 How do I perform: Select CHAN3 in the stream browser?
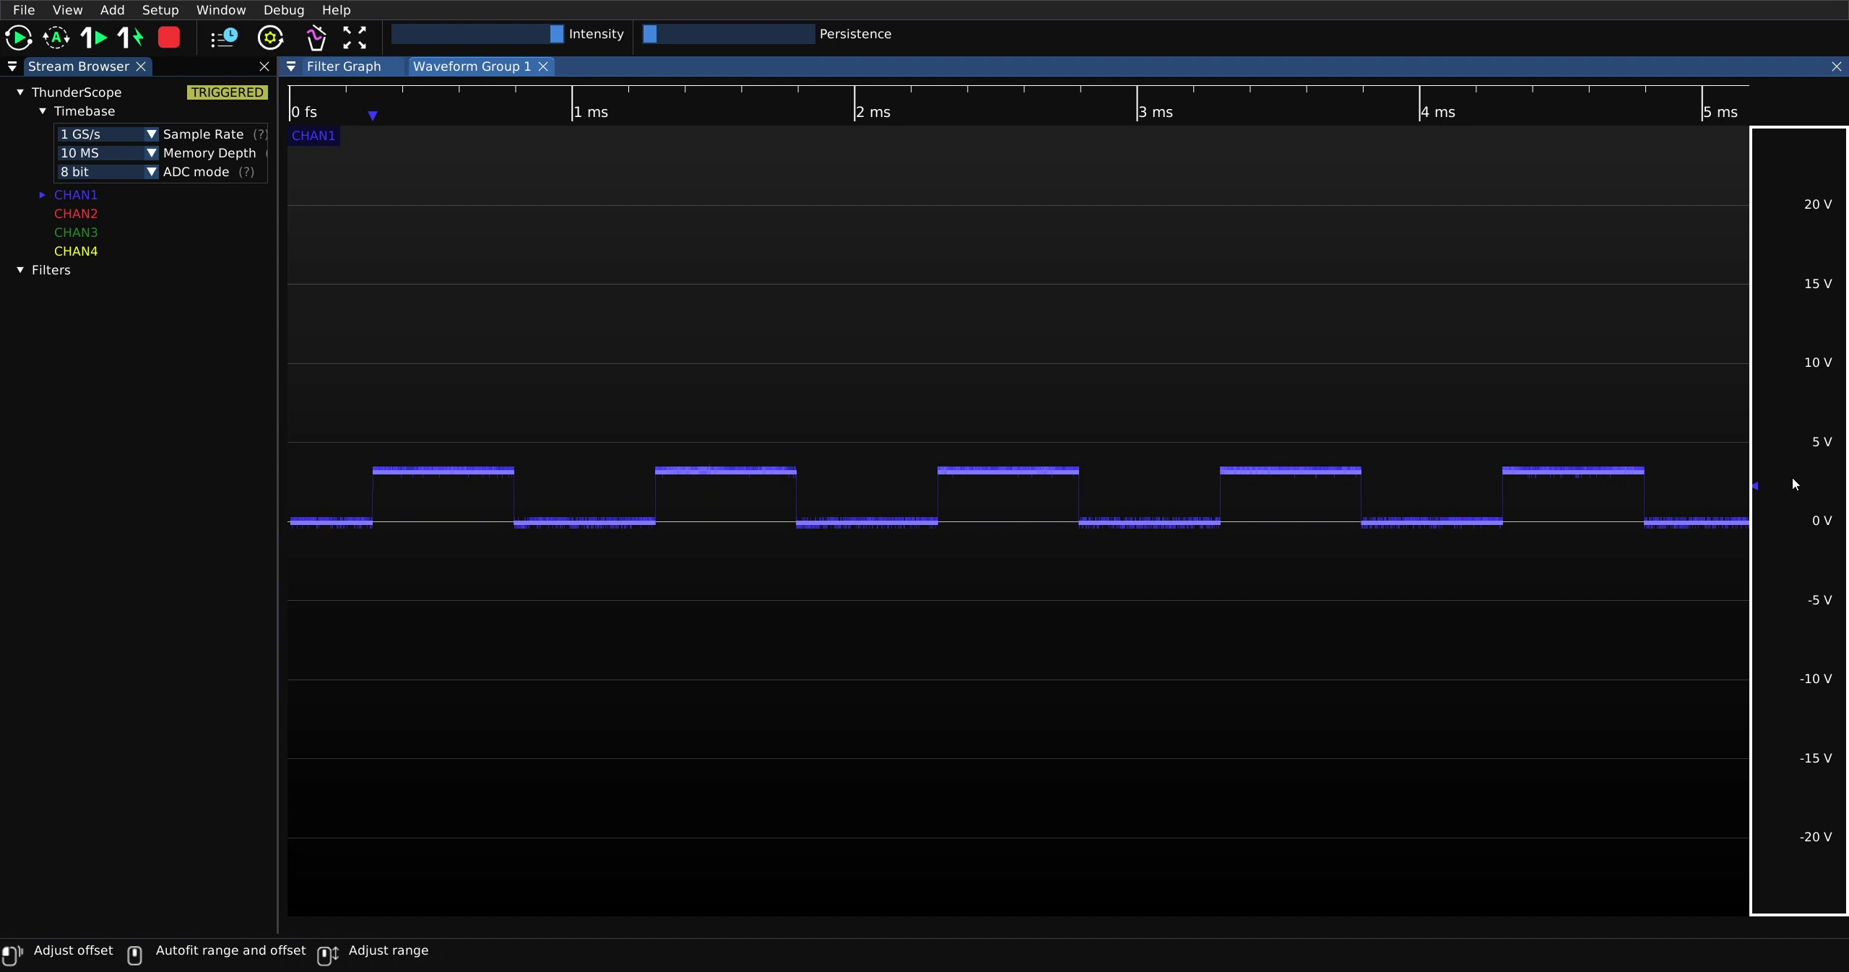coord(76,233)
